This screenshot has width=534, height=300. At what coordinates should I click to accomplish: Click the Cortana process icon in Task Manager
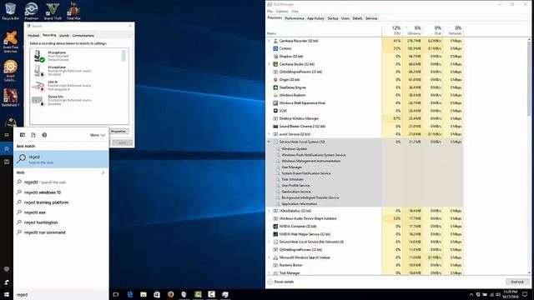click(x=275, y=48)
